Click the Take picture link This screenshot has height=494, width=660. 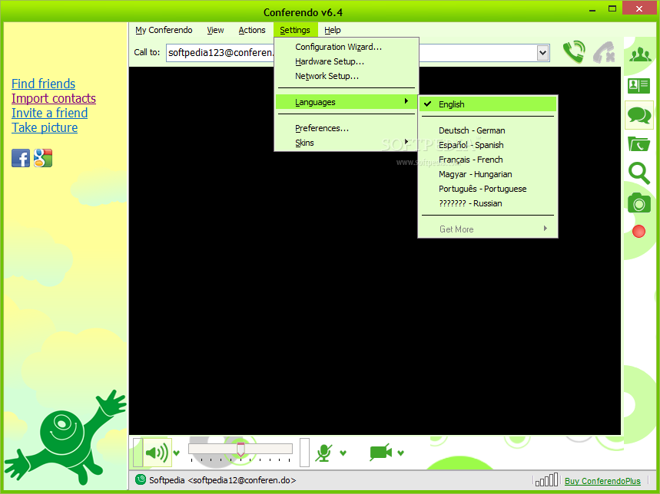tap(45, 127)
